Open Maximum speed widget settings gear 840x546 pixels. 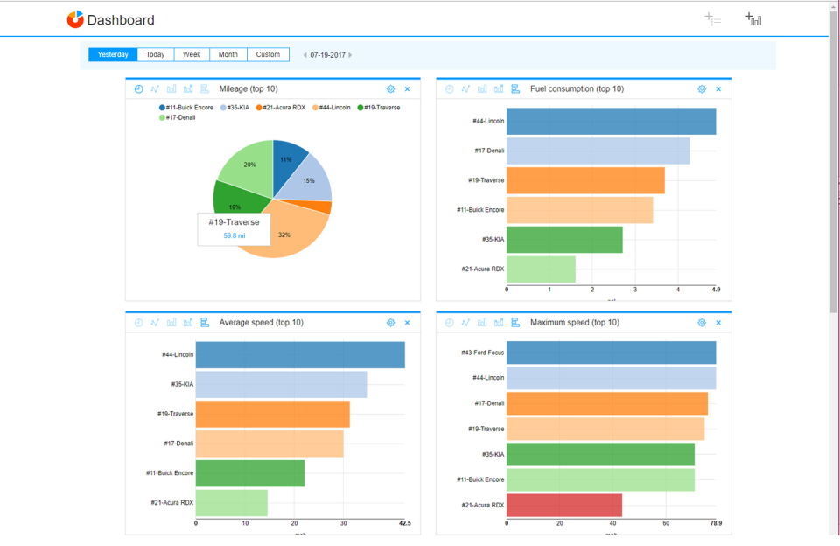pyautogui.click(x=702, y=322)
